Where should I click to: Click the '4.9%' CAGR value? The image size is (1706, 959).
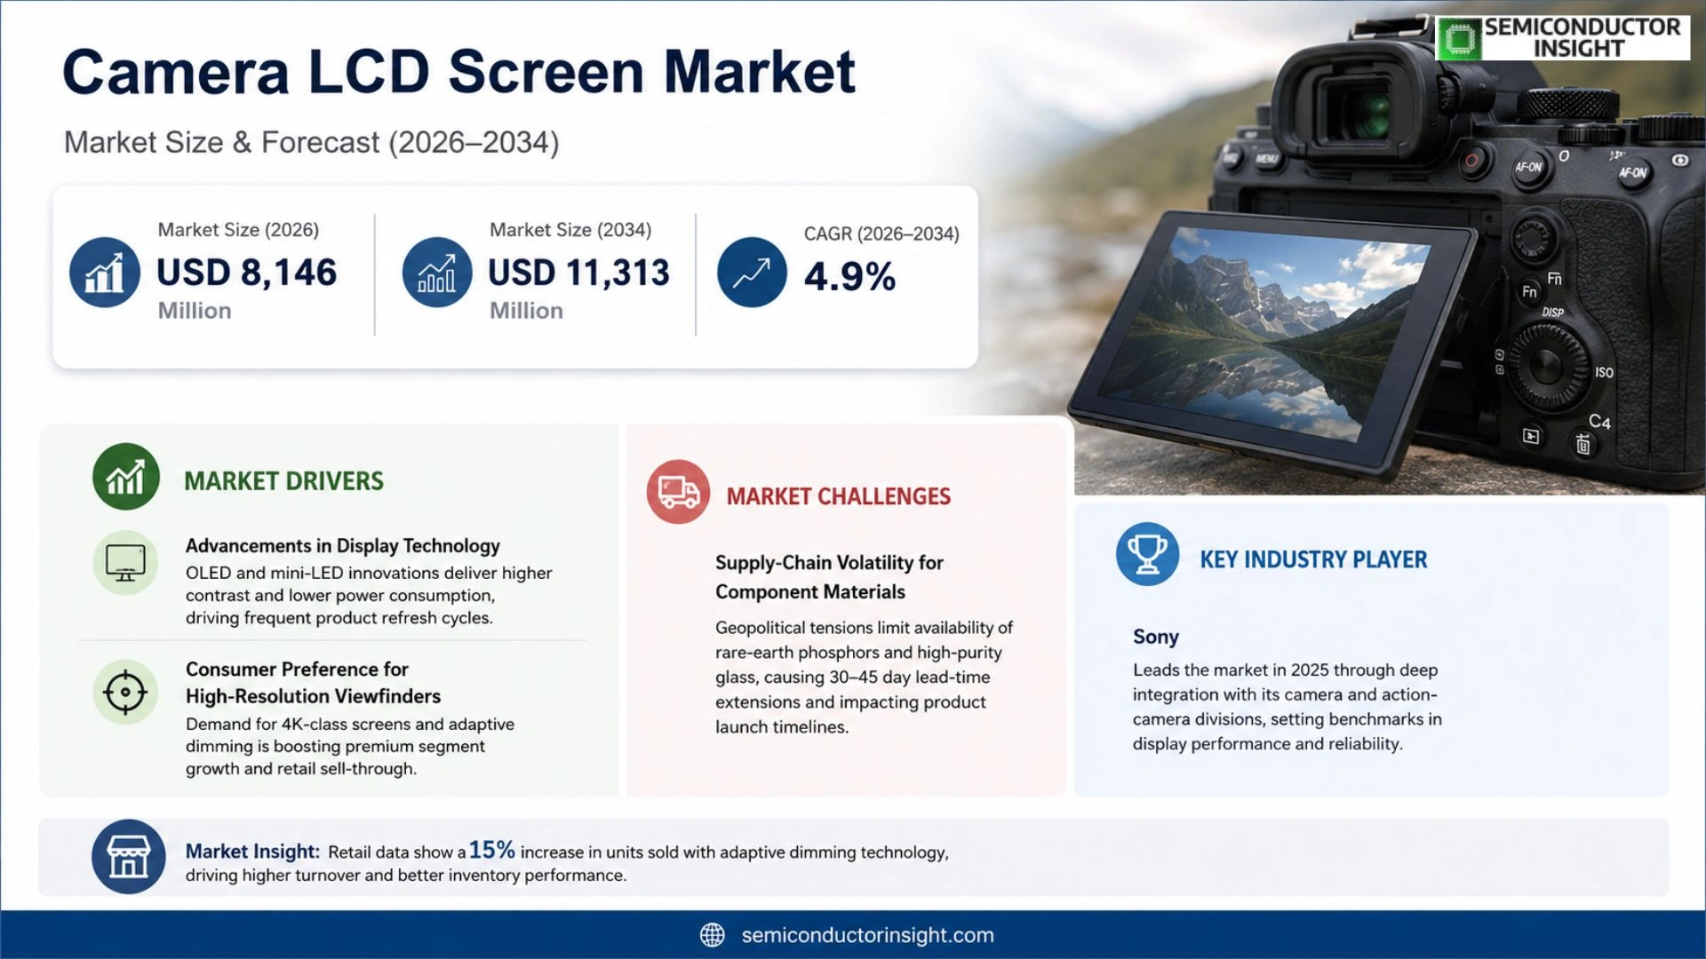pos(849,276)
